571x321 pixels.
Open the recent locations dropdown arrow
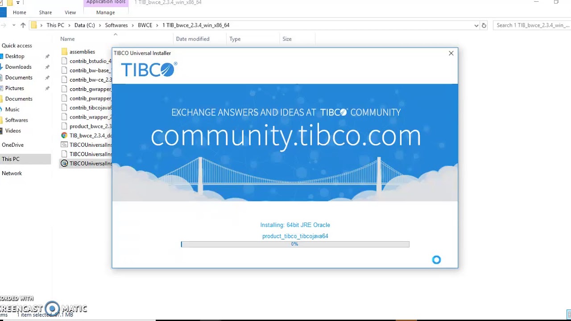point(14,25)
